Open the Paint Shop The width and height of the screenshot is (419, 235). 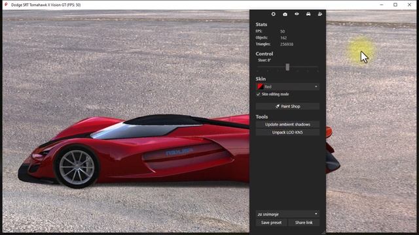click(287, 106)
